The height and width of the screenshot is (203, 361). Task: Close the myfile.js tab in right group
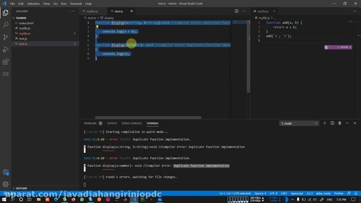(x=274, y=11)
